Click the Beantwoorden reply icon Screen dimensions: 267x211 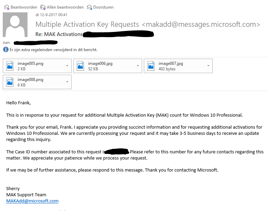(x=7, y=7)
